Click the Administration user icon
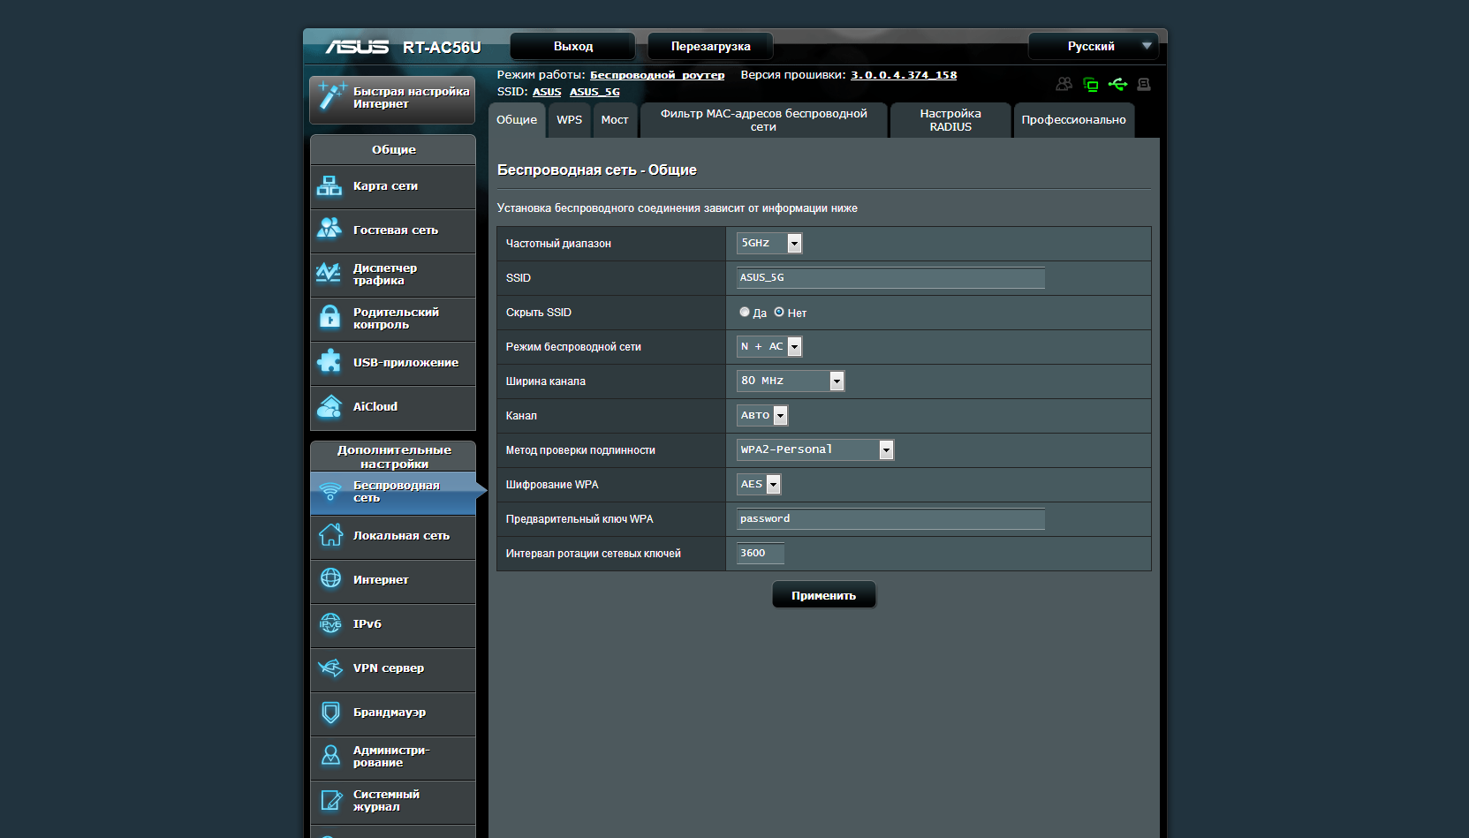The height and width of the screenshot is (838, 1469). tap(330, 755)
